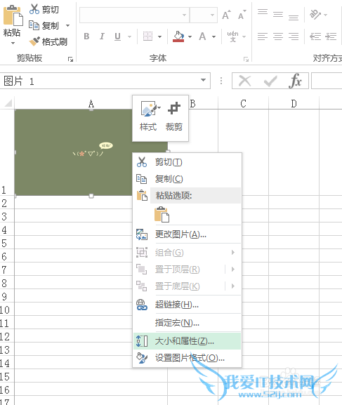This screenshot has height=405, width=342.
Task: Click Increase Indent icon
Action: (x=331, y=36)
